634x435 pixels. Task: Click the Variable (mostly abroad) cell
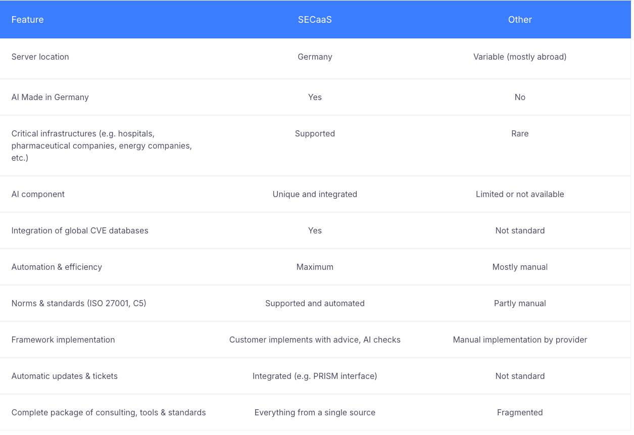tap(520, 57)
